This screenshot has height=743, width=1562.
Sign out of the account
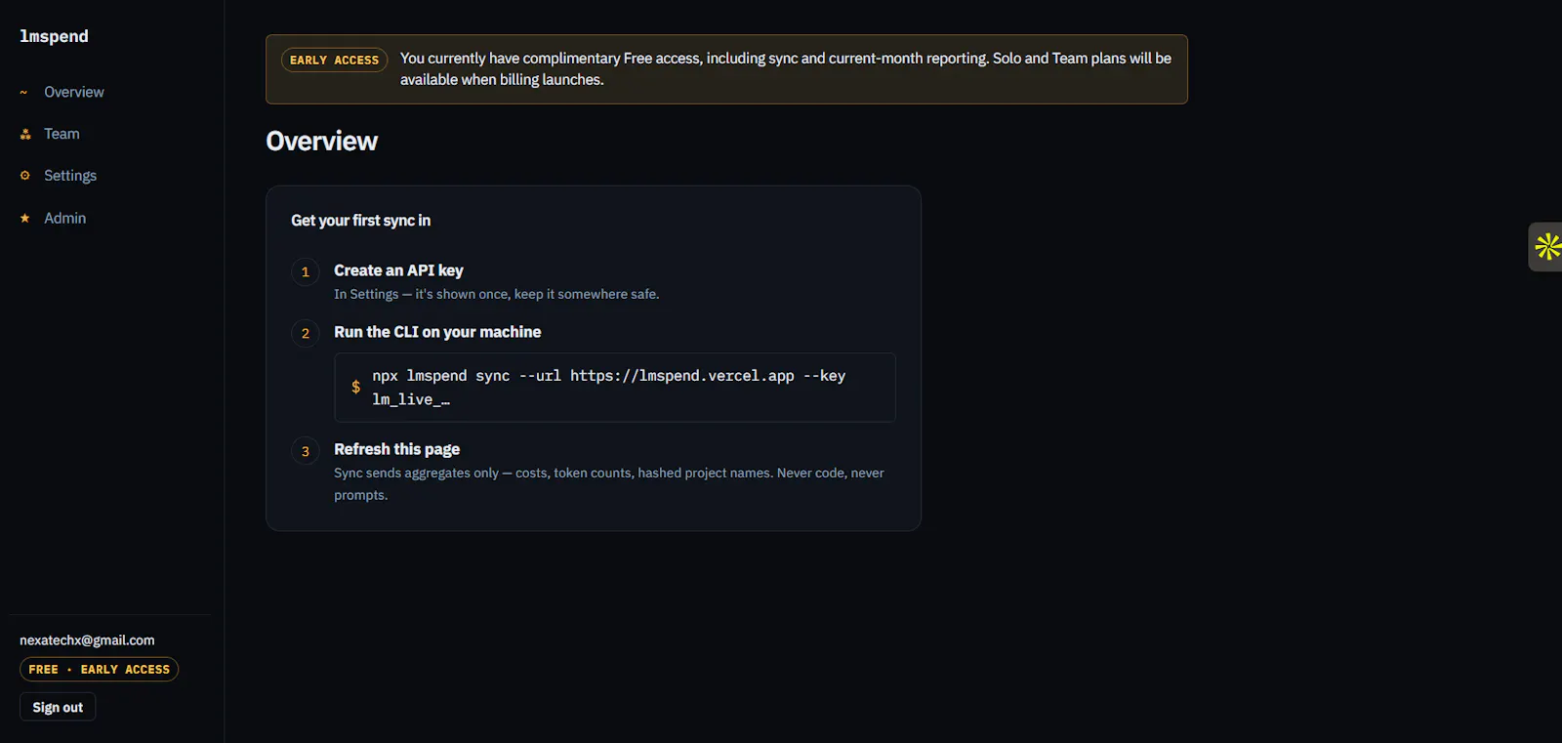click(x=58, y=707)
